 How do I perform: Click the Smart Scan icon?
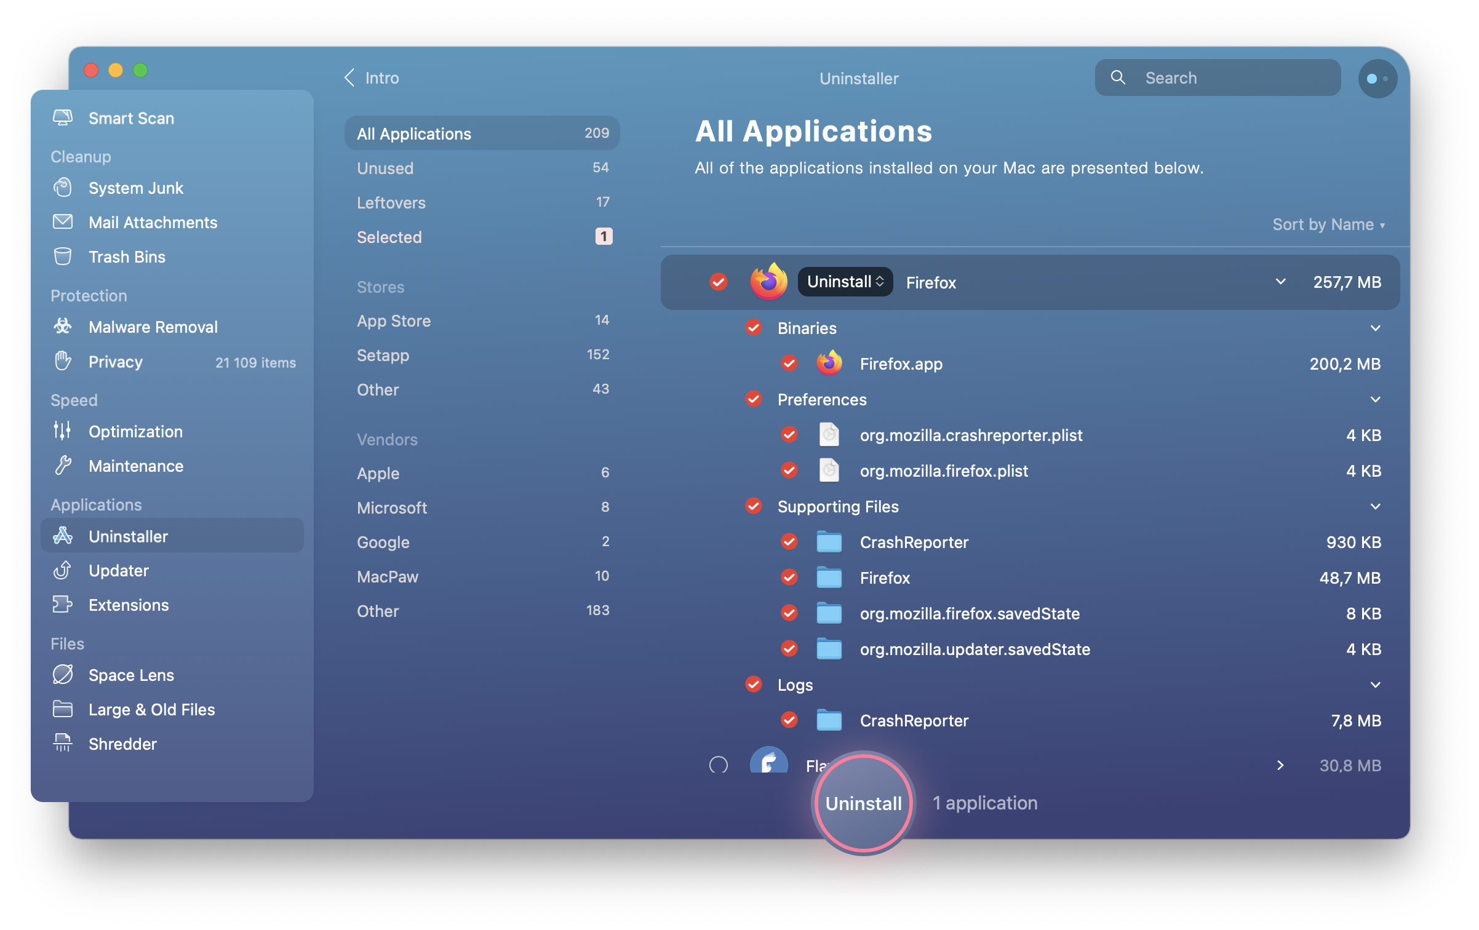point(65,118)
